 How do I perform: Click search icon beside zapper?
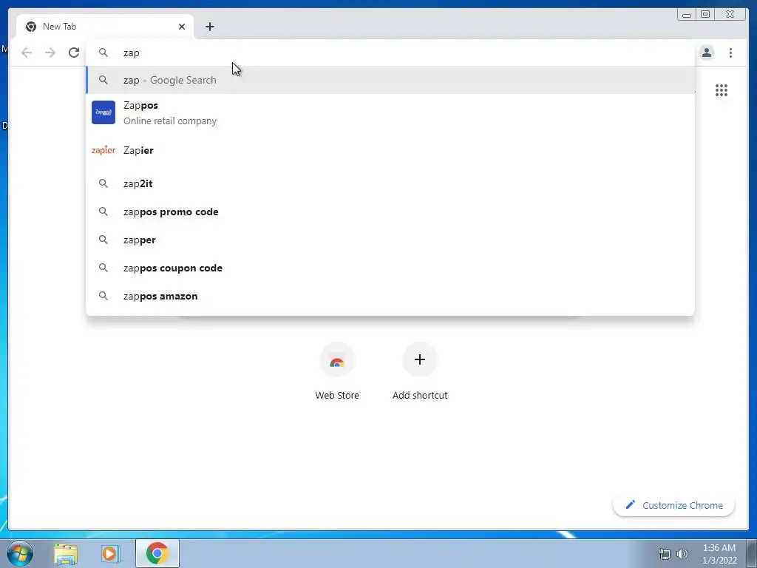coord(103,240)
